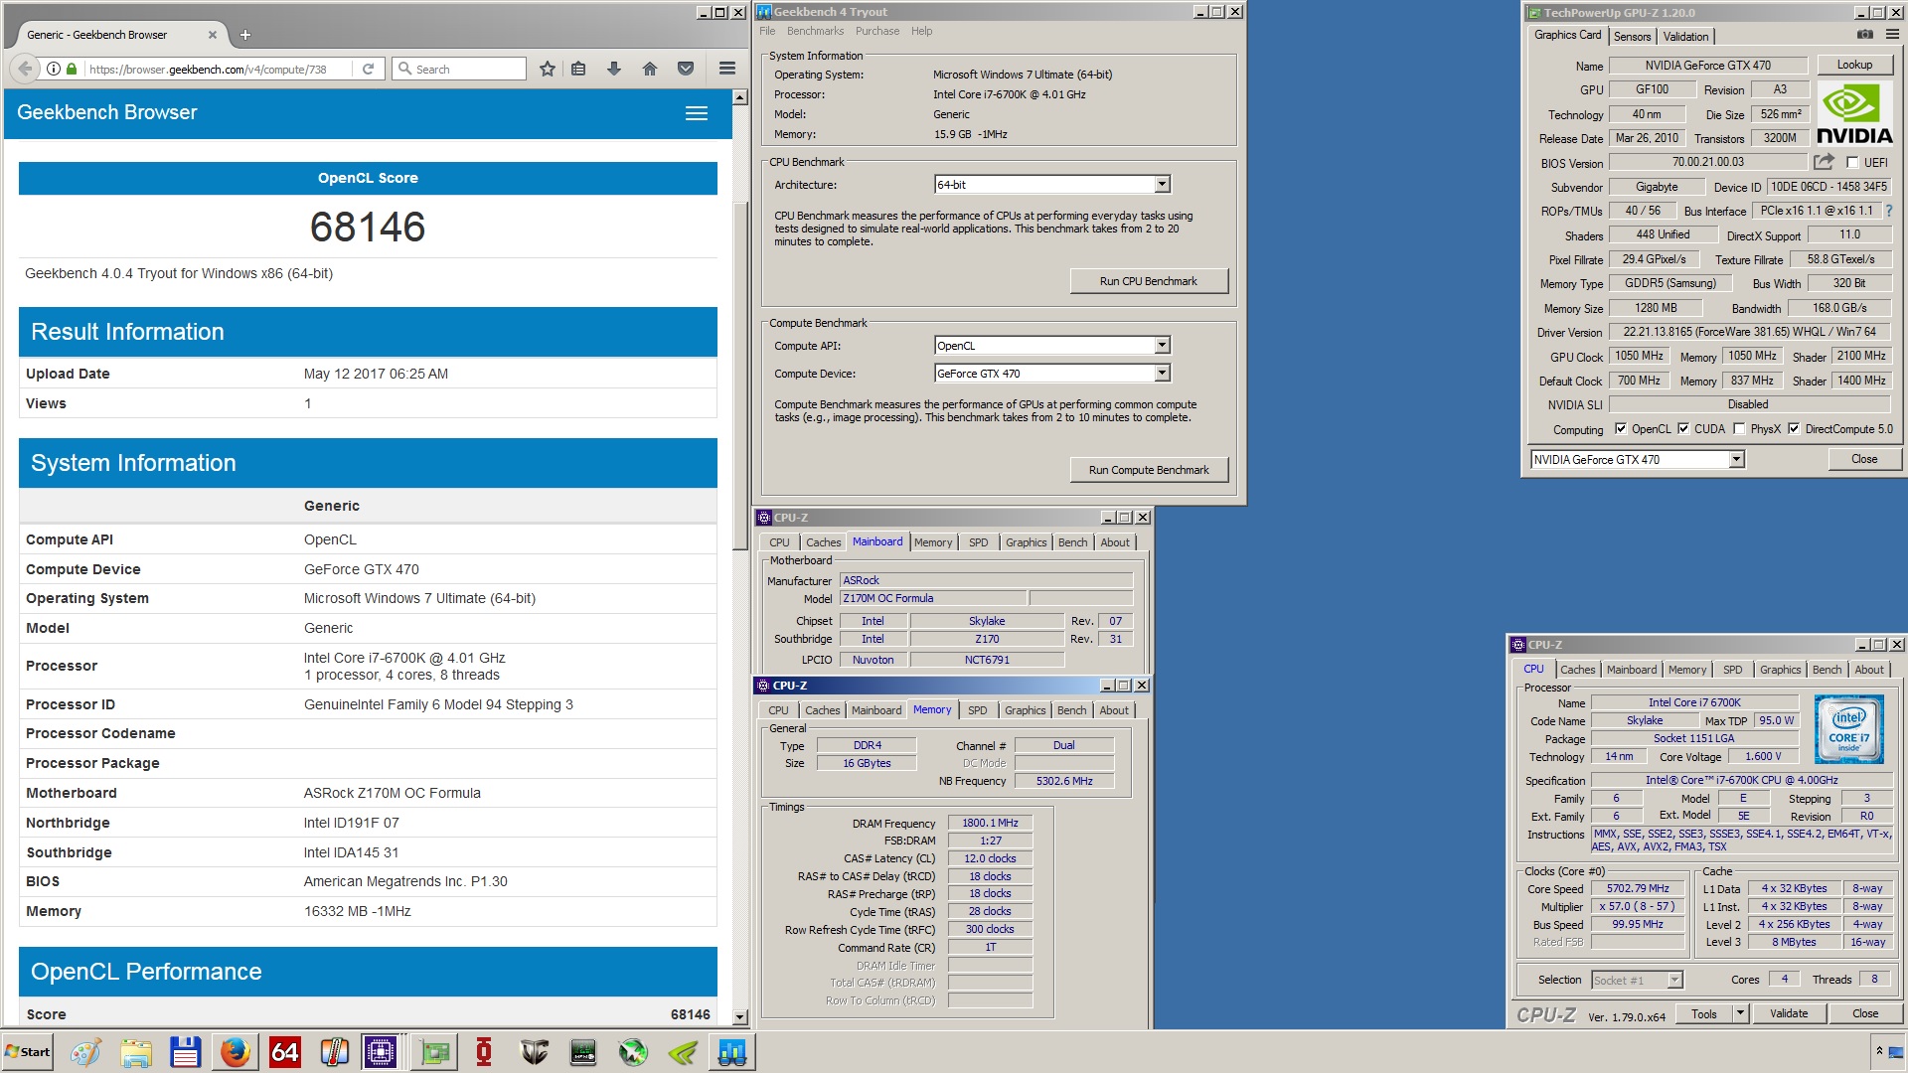Click the Close button in GPU-Z
Screen dimensions: 1908x1073
pos(1864,459)
